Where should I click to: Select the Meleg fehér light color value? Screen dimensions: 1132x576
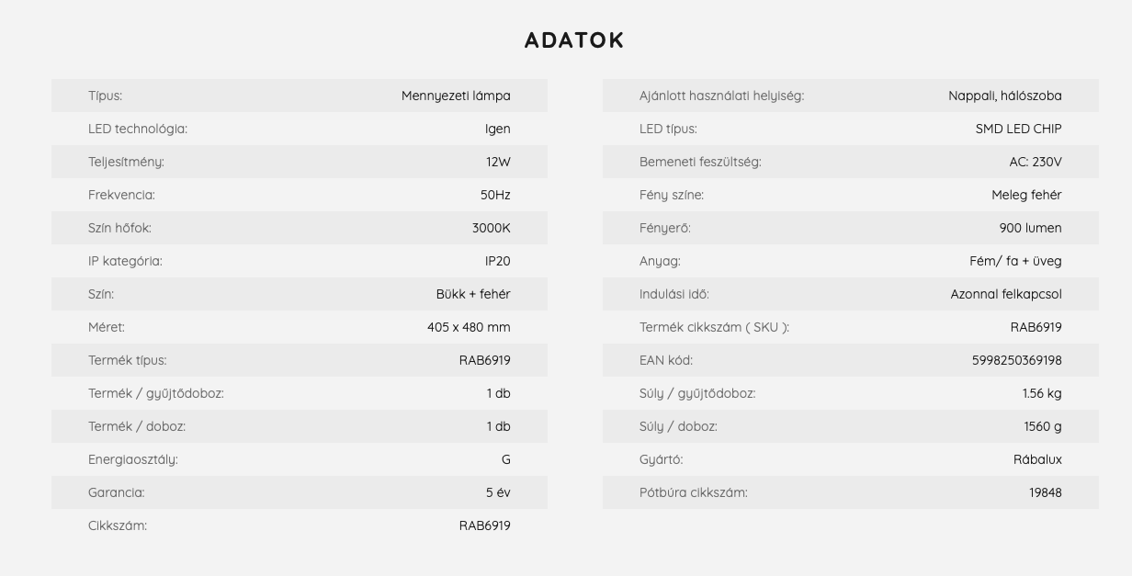point(1026,195)
